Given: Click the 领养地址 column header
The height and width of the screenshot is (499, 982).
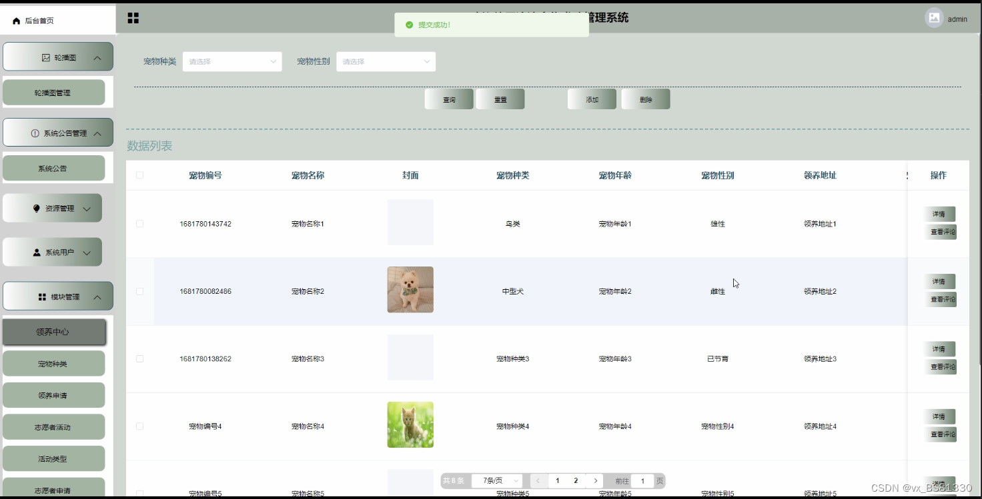Looking at the screenshot, I should [820, 175].
